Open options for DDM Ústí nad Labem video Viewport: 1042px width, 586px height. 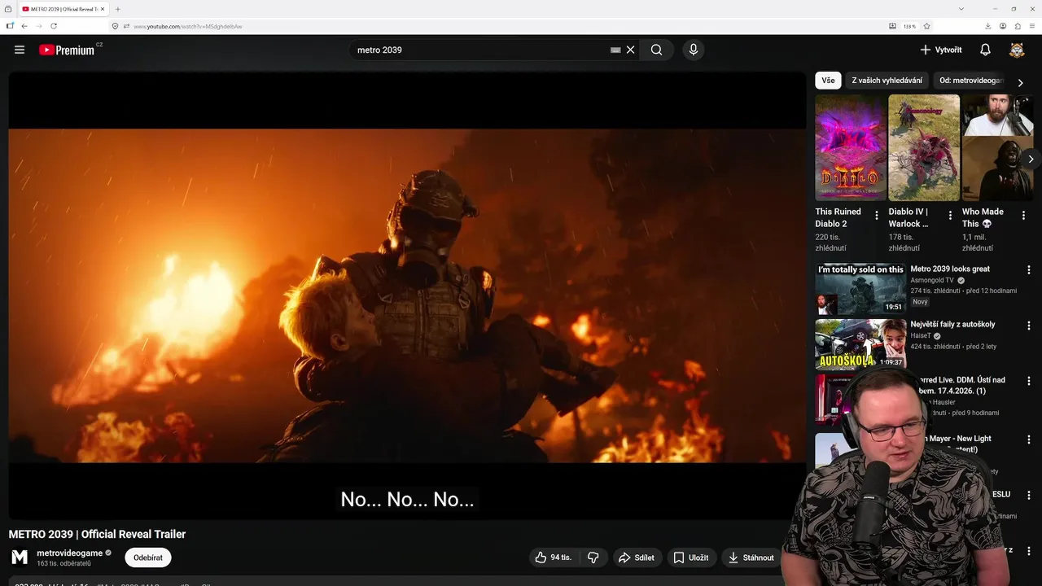click(1028, 381)
